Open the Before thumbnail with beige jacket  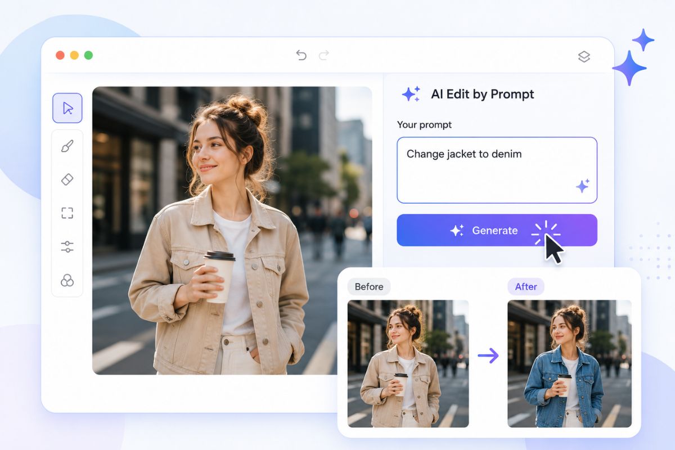click(408, 363)
